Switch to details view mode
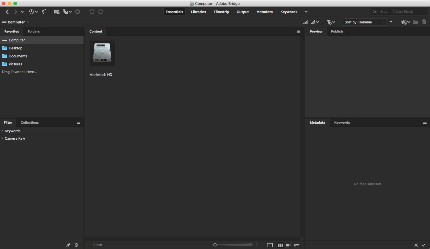 click(x=289, y=245)
